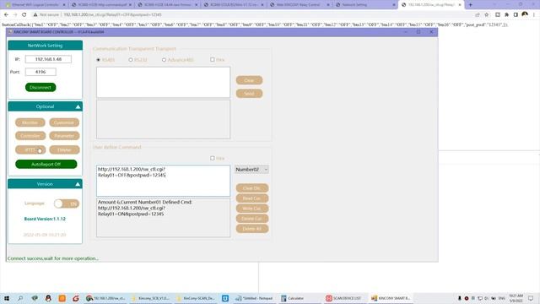Click the Clear Dis button
Image resolution: width=540 pixels, height=304 pixels.
pyautogui.click(x=252, y=188)
